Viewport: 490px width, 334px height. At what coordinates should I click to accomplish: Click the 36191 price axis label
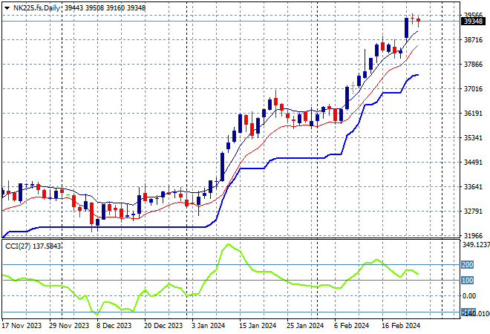coord(473,114)
